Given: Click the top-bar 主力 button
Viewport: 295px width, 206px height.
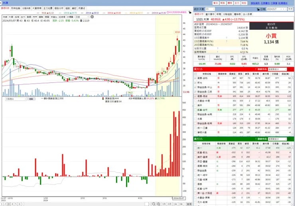Looking at the screenshot, I should [237, 3].
